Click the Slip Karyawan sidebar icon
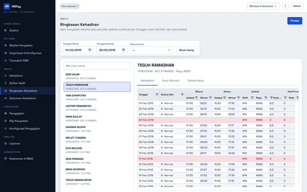Screen dimensions: 307x192 (x=6, y=121)
